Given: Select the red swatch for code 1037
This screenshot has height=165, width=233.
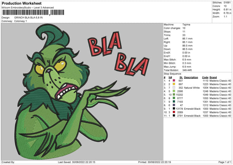Looking at the screenshot, I should pyautogui.click(x=174, y=112).
